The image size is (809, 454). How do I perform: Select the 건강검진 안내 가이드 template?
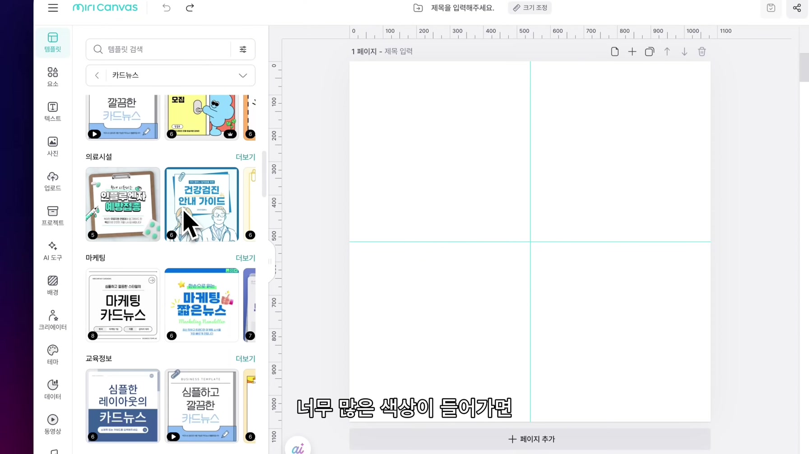202,204
